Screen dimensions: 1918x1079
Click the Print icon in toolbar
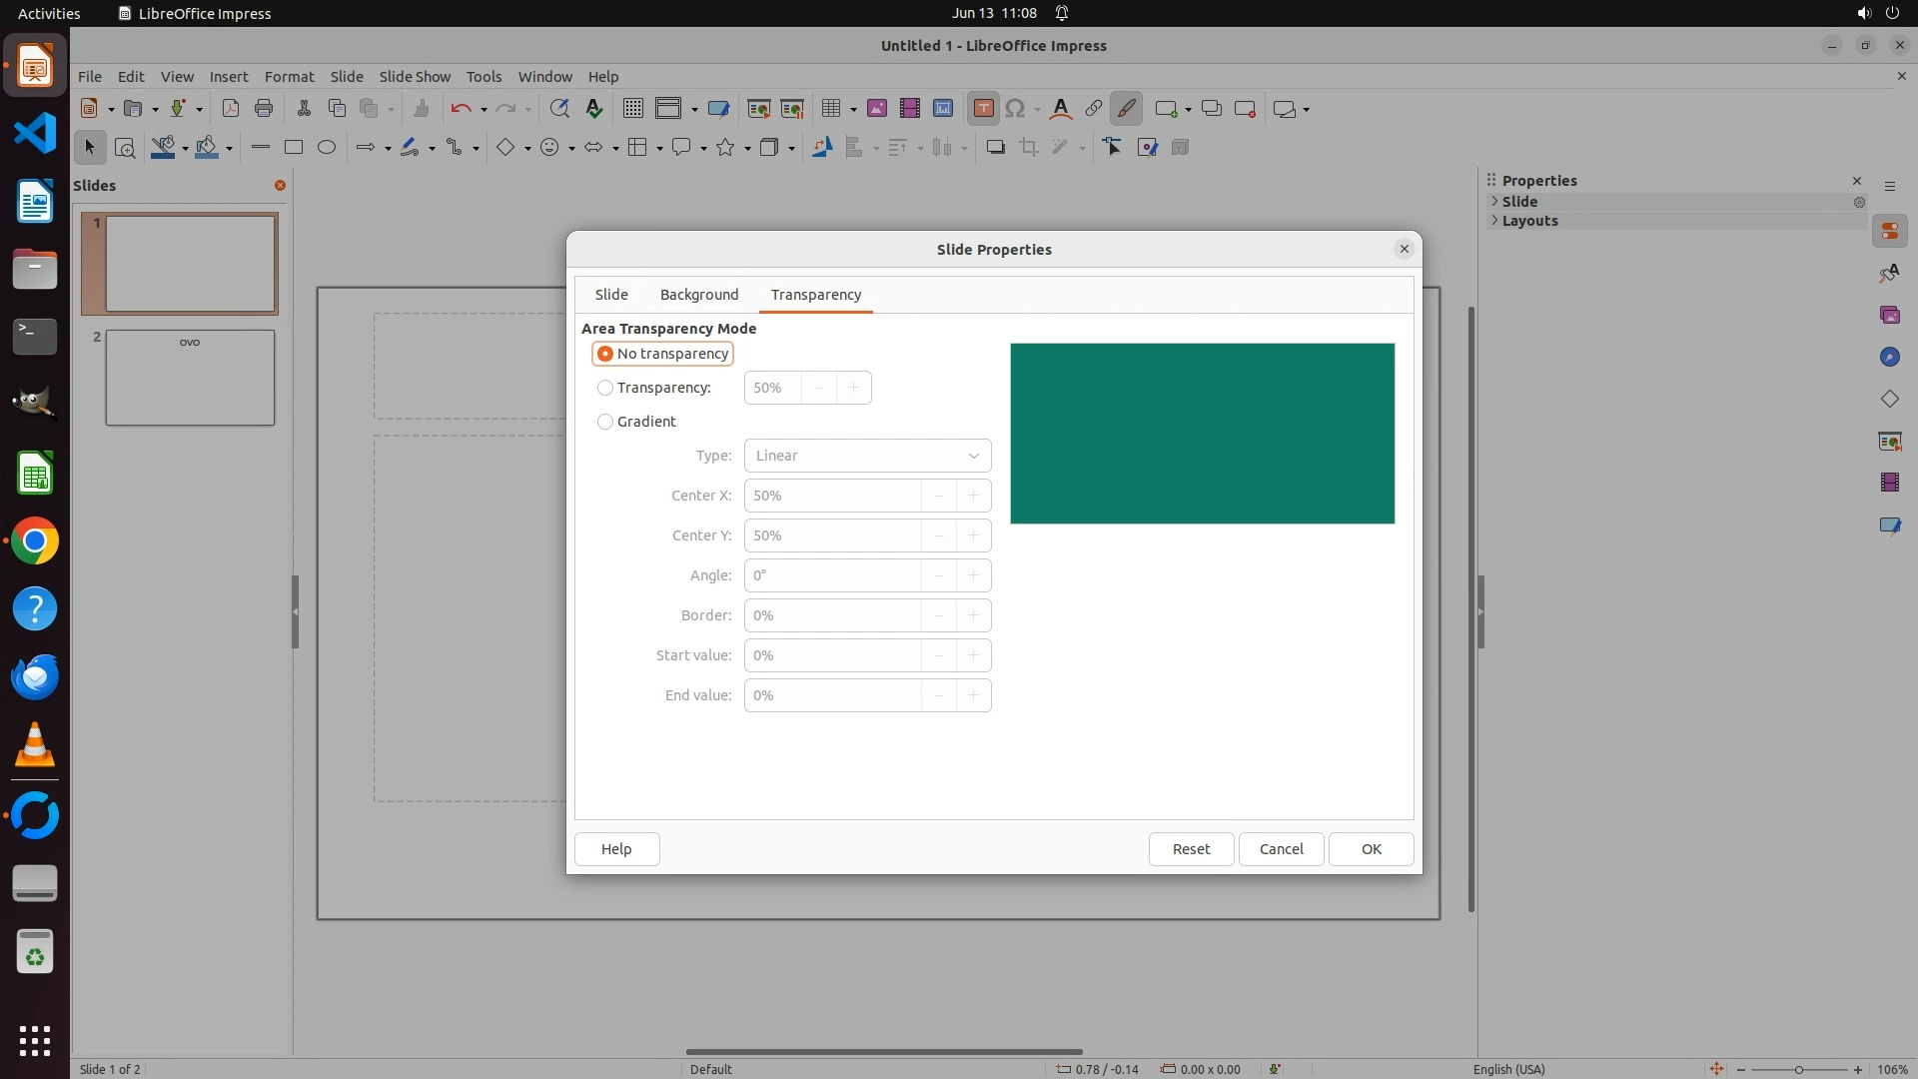tap(264, 109)
